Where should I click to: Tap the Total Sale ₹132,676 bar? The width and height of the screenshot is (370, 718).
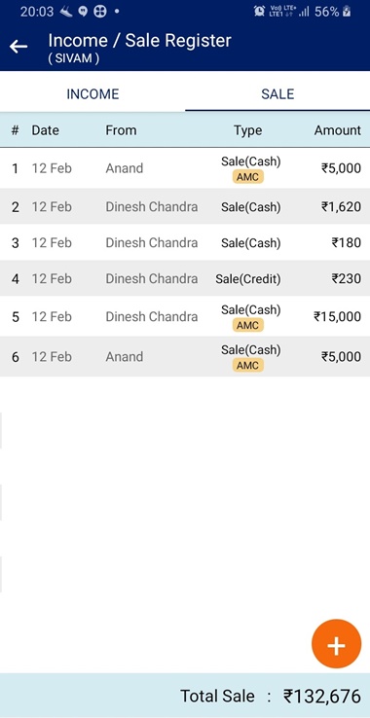[x=185, y=696]
